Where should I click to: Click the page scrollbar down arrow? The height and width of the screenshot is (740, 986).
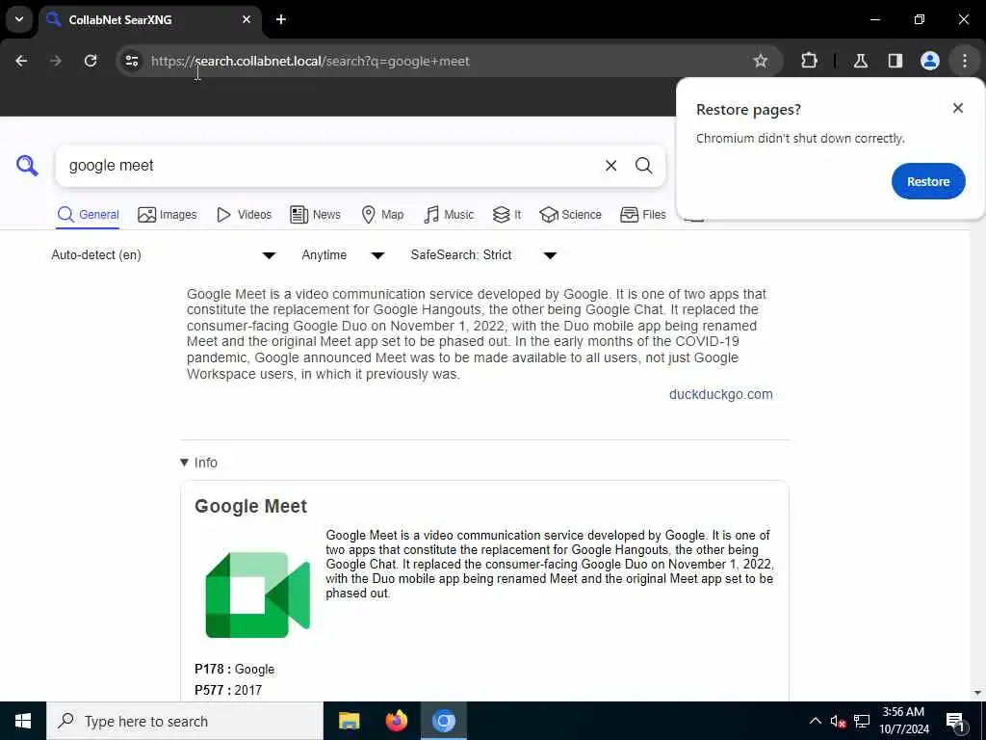[977, 693]
